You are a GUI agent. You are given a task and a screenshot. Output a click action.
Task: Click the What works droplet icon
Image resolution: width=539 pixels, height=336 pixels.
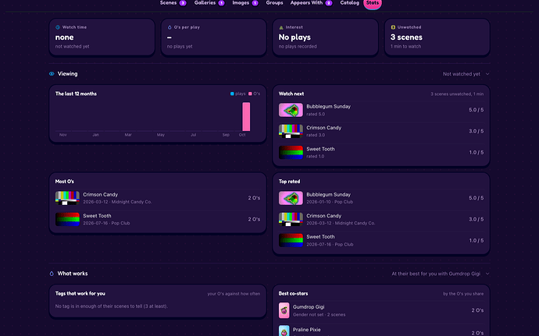click(52, 274)
